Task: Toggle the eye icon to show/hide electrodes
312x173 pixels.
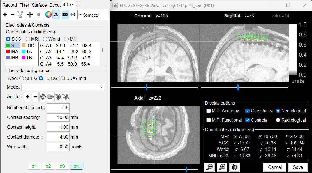Action: pos(56,15)
